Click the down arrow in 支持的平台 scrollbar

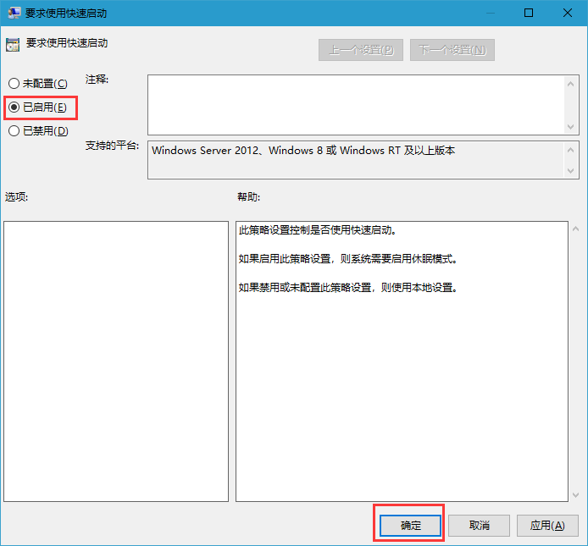571,171
